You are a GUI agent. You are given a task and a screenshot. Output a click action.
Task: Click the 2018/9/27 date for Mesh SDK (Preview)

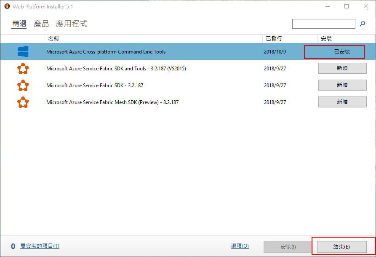click(275, 102)
